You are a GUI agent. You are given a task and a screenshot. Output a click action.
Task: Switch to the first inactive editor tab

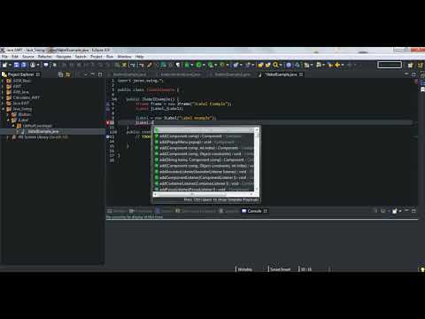[129, 74]
